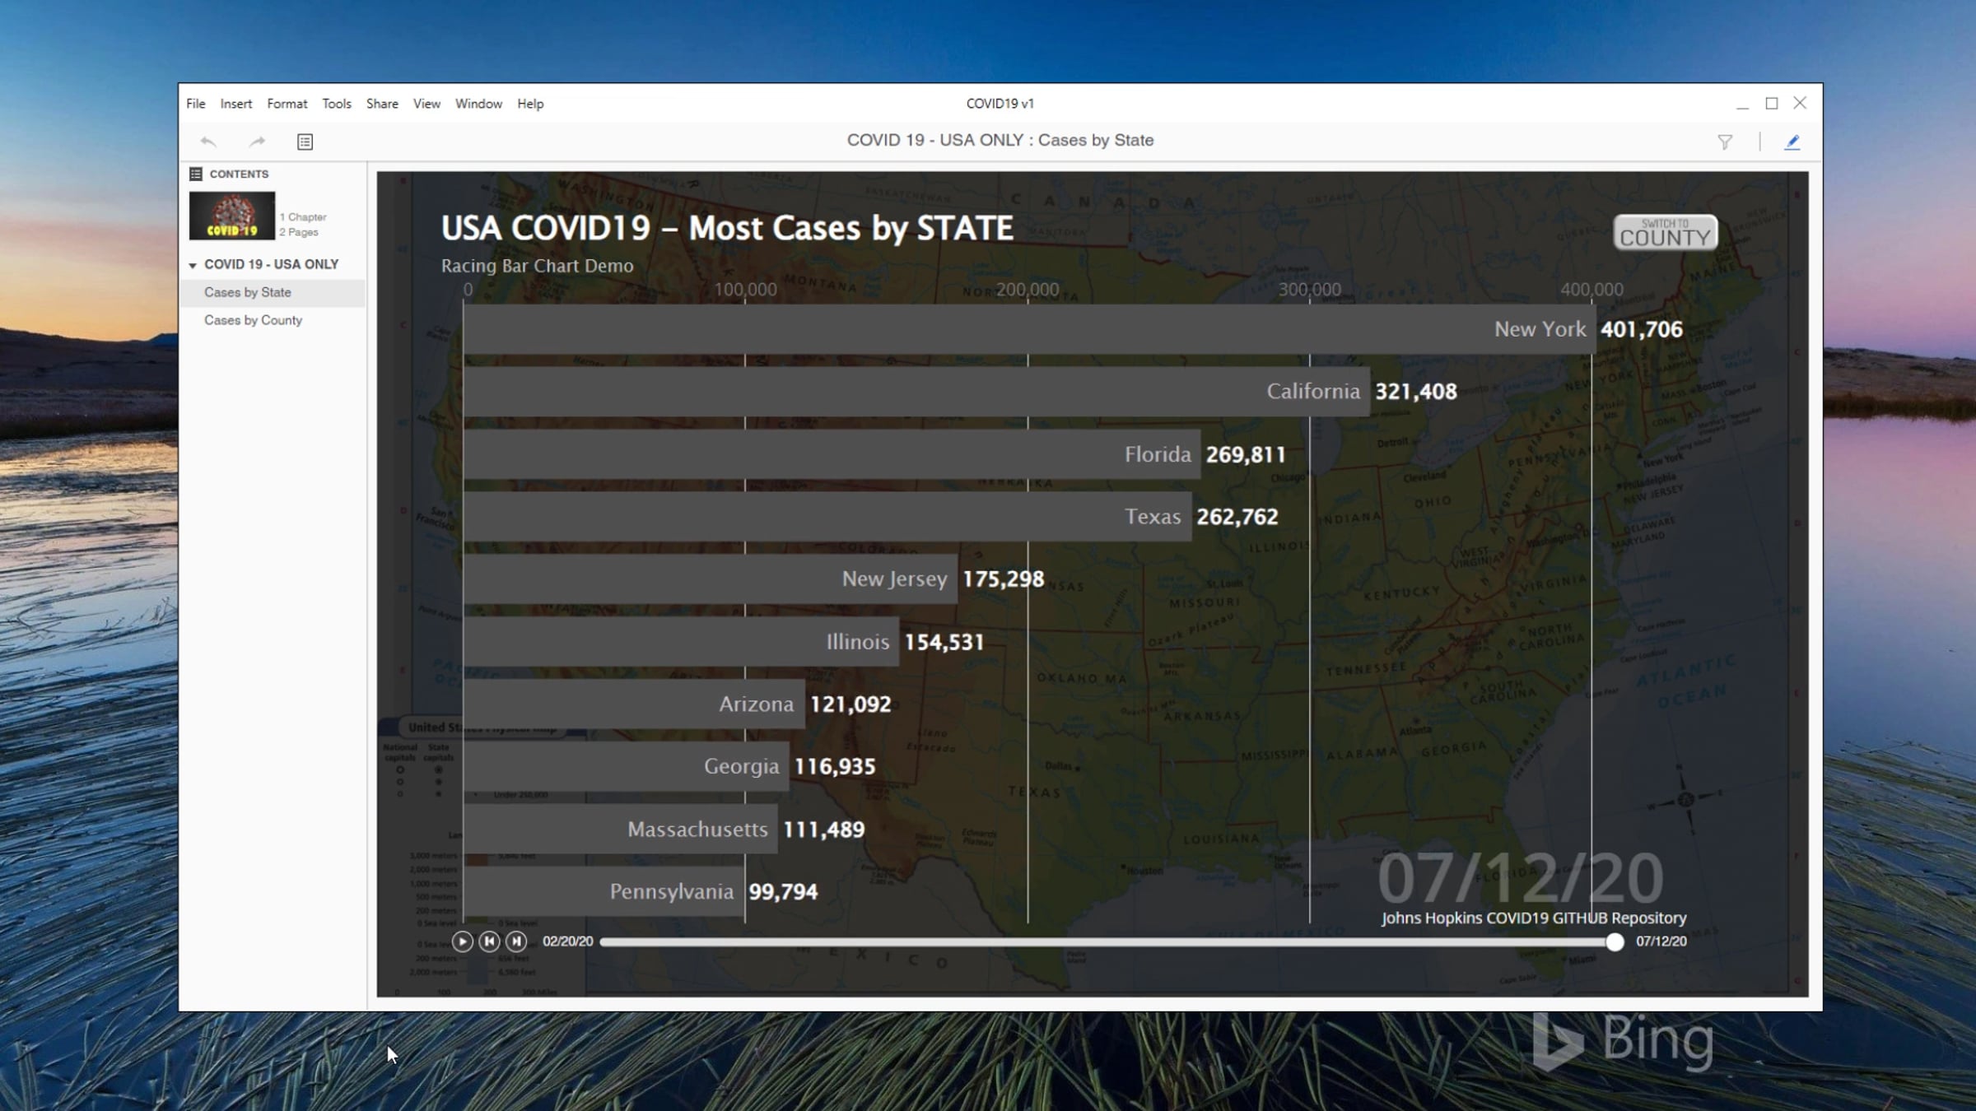The width and height of the screenshot is (1976, 1111).
Task: Maximize the COVID19 v1 window
Action: coord(1771,103)
